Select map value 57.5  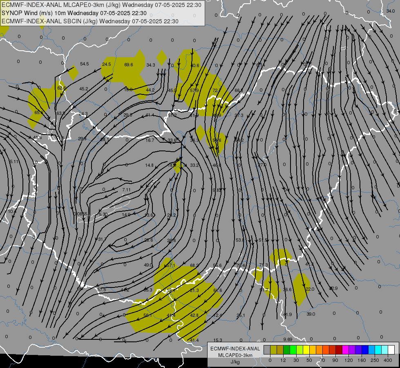[x=101, y=289]
